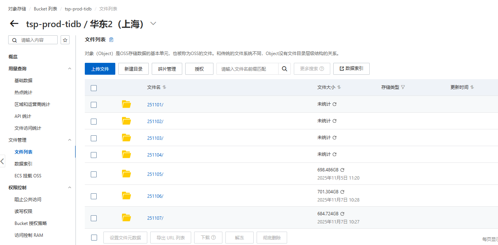Click the 上传文件 button
498x245 pixels.
coord(100,69)
